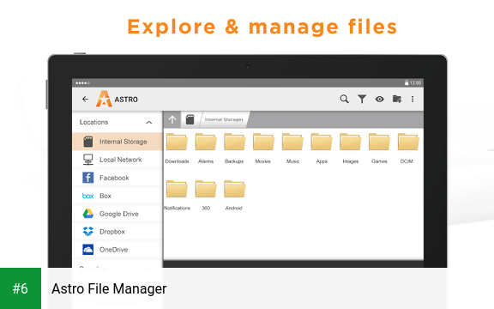Viewport: 494px width, 309px height.
Task: Collapse the Locations section chevron
Action: [149, 123]
